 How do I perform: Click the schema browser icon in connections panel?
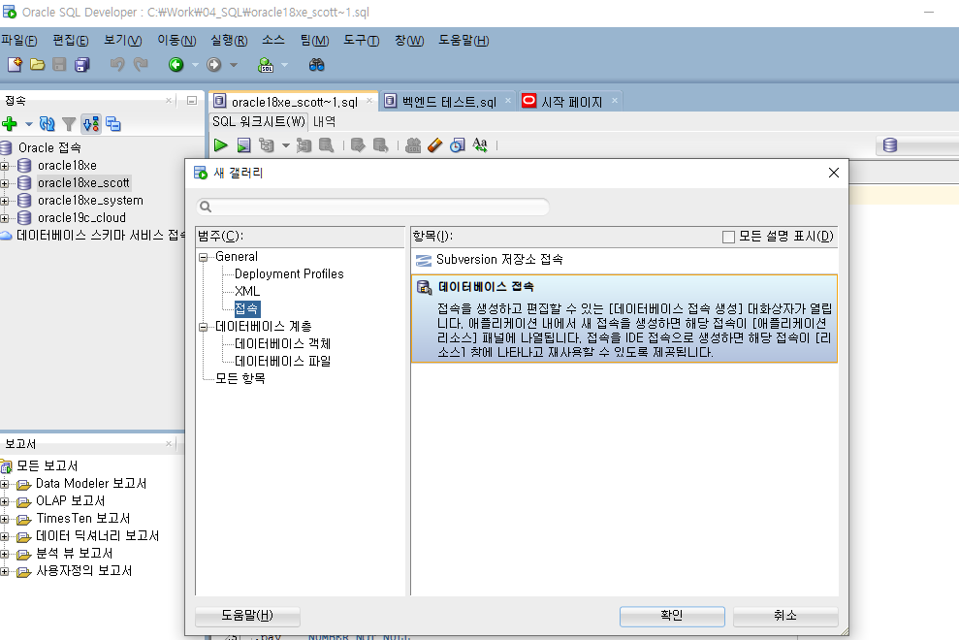[x=91, y=124]
